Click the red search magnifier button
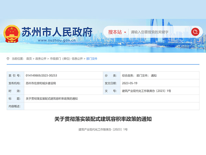The height and width of the screenshot is (155, 206). [x=195, y=32]
